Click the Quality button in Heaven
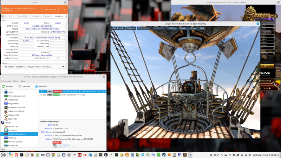 [x=183, y=28]
